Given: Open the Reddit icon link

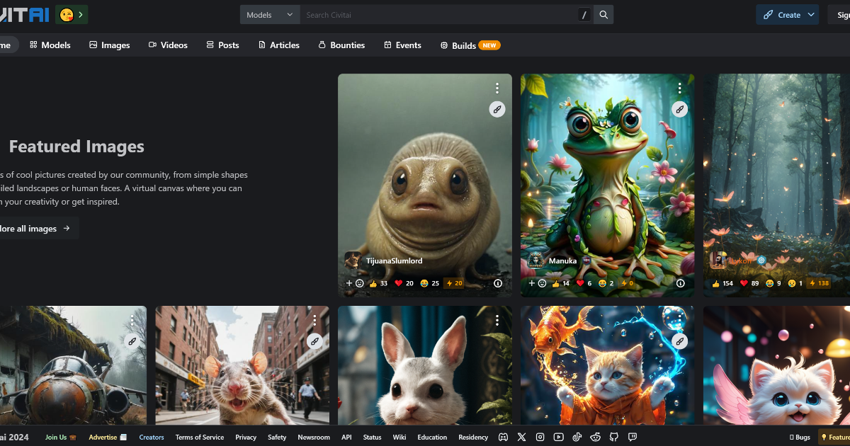Looking at the screenshot, I should [x=596, y=438].
